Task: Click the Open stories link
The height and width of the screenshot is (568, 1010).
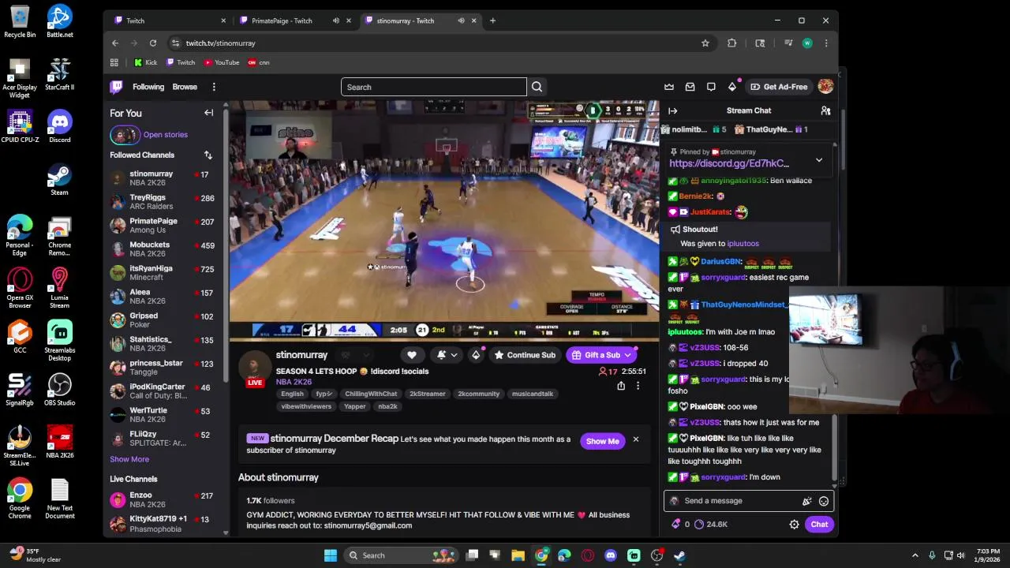Action: 166,135
